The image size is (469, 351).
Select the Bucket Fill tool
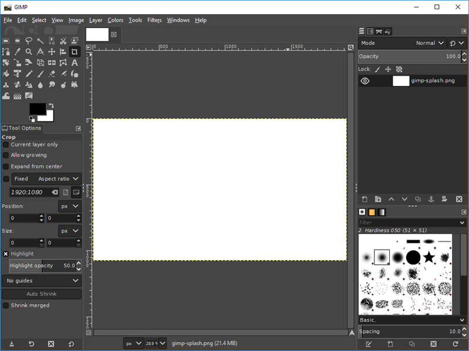click(6, 74)
